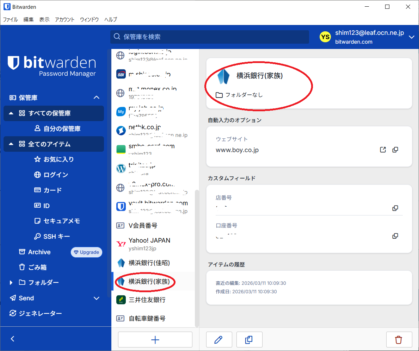Copy the 口座番号 field value
This screenshot has height=351, width=419.
[395, 236]
